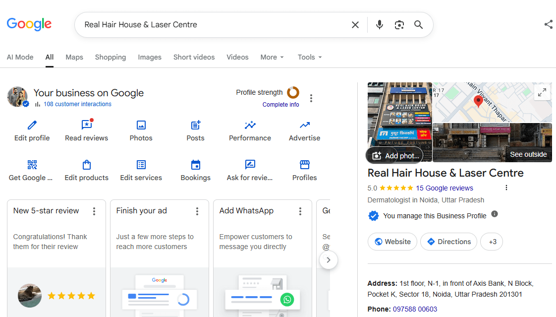Show next cards with the right arrow
556x317 pixels.
pyautogui.click(x=329, y=260)
